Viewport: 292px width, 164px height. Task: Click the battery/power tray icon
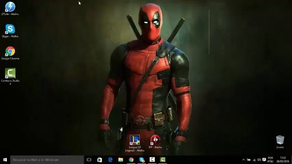coord(249,160)
